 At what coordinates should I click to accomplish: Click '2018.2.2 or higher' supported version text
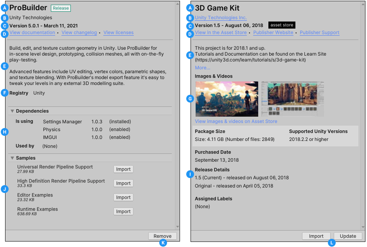pos(309,139)
